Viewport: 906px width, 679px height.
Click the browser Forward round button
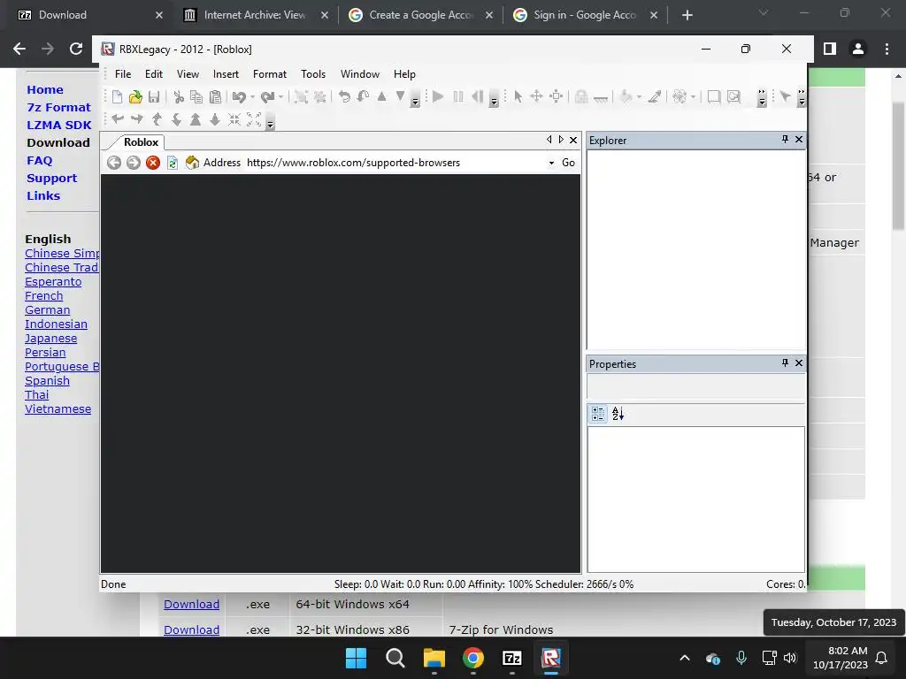click(134, 163)
